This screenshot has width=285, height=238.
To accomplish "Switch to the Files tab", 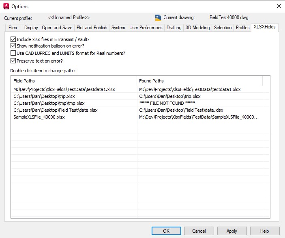I will pyautogui.click(x=13, y=28).
